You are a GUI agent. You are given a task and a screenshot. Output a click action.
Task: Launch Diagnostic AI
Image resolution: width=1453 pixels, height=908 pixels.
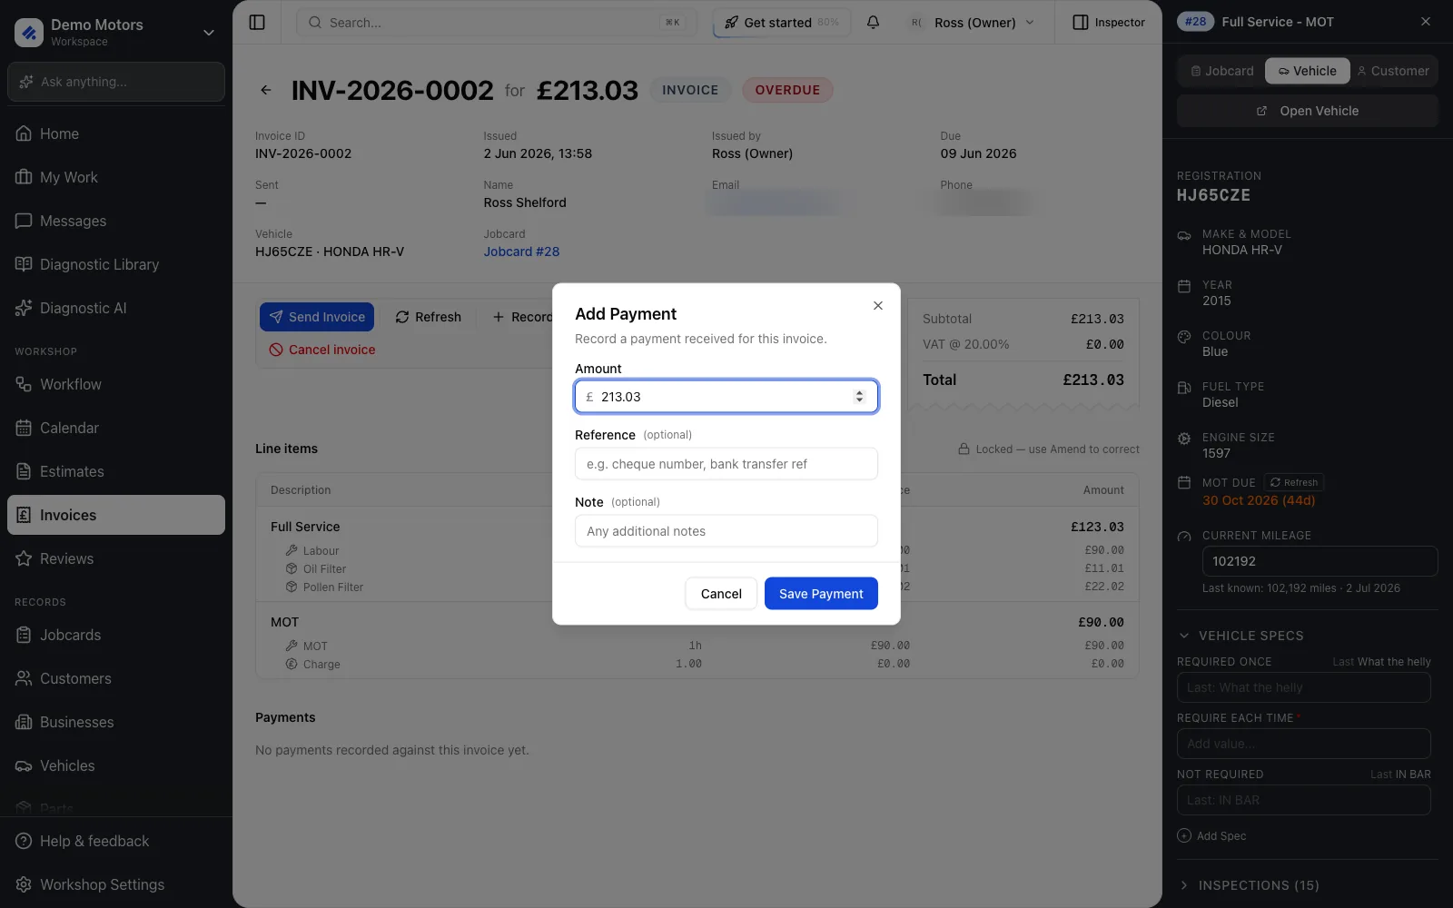[116, 308]
